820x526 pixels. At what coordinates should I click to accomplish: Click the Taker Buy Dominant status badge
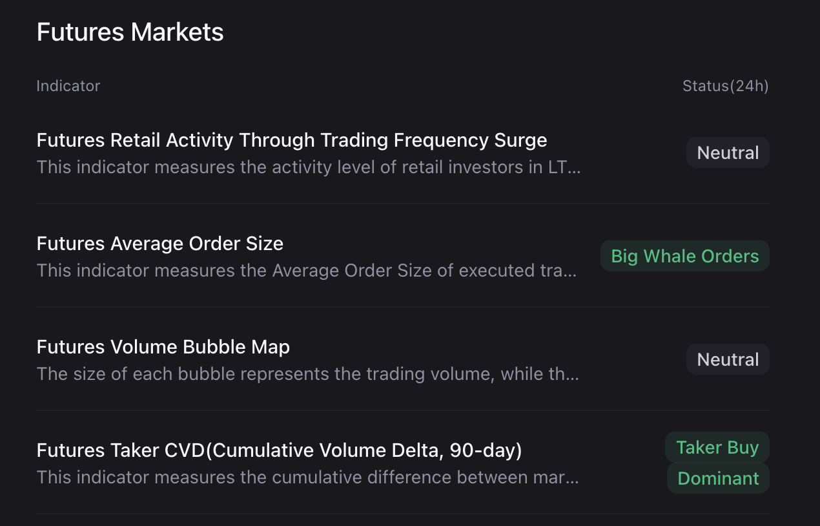(x=717, y=463)
